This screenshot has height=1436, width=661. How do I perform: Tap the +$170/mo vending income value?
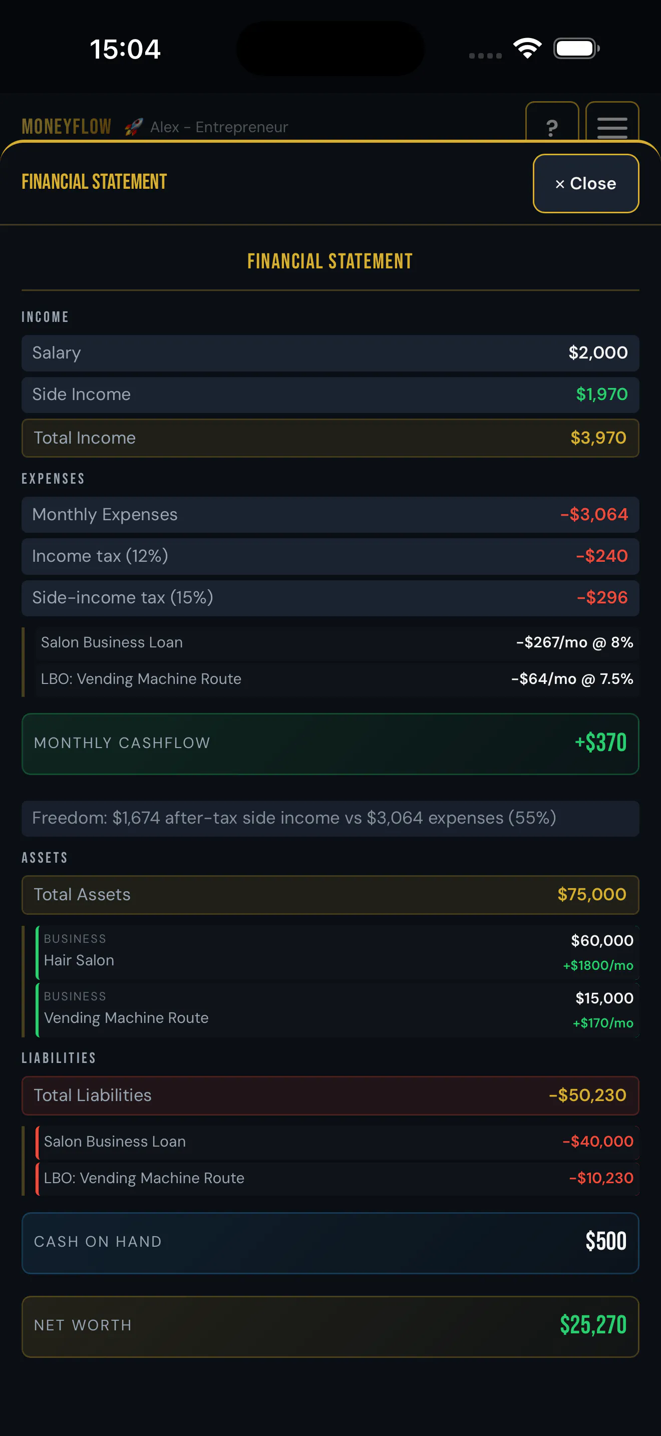(x=603, y=1023)
